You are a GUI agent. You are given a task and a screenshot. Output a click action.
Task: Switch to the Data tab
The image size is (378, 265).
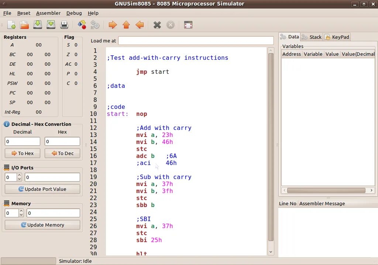(x=289, y=37)
